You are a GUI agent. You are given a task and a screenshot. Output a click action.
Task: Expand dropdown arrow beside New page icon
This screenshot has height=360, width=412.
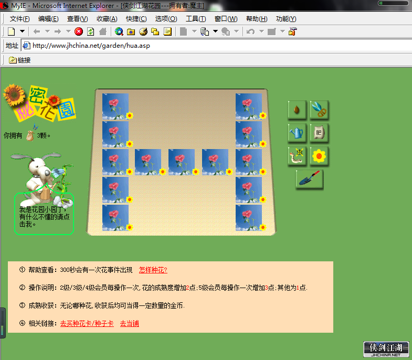[x=23, y=31]
